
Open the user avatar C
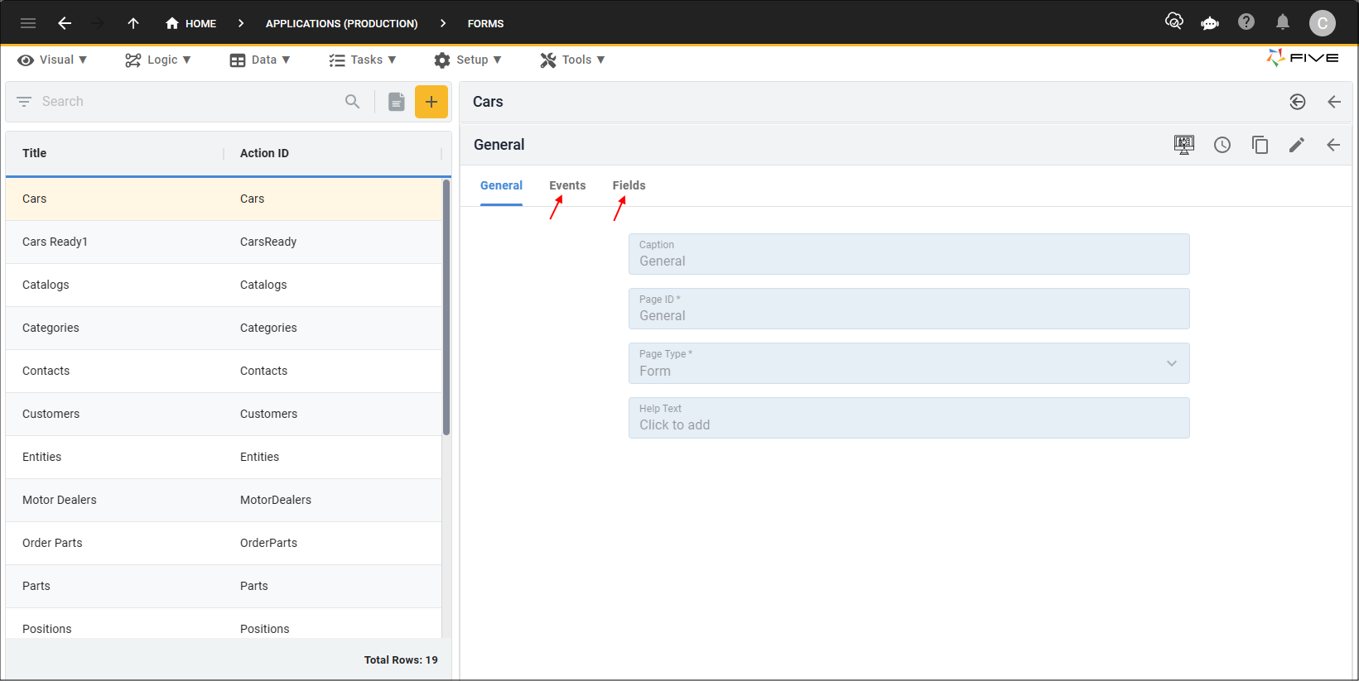click(1322, 23)
